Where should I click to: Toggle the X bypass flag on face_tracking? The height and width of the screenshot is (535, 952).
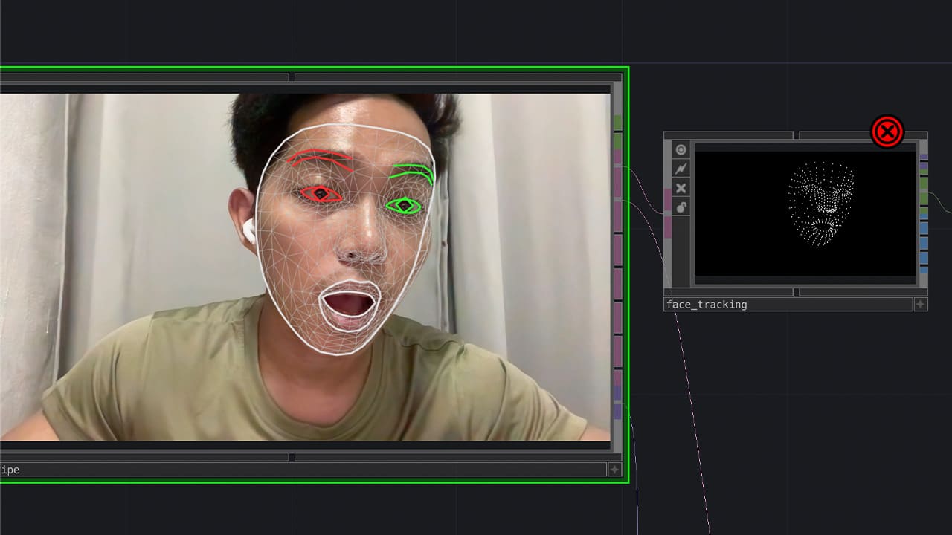(681, 188)
